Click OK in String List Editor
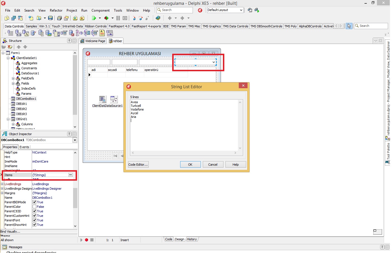Screen dimensions: 392x255 190,165
